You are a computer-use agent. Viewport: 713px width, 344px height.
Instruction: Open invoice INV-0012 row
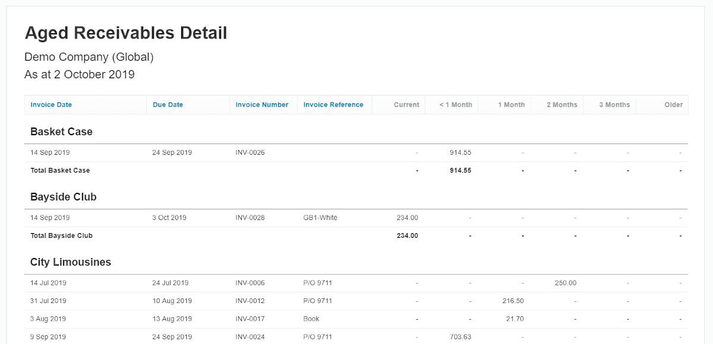[356, 301]
